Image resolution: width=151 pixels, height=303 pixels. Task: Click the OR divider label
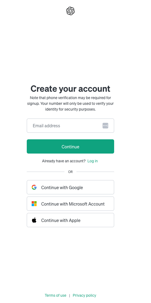pyautogui.click(x=70, y=172)
